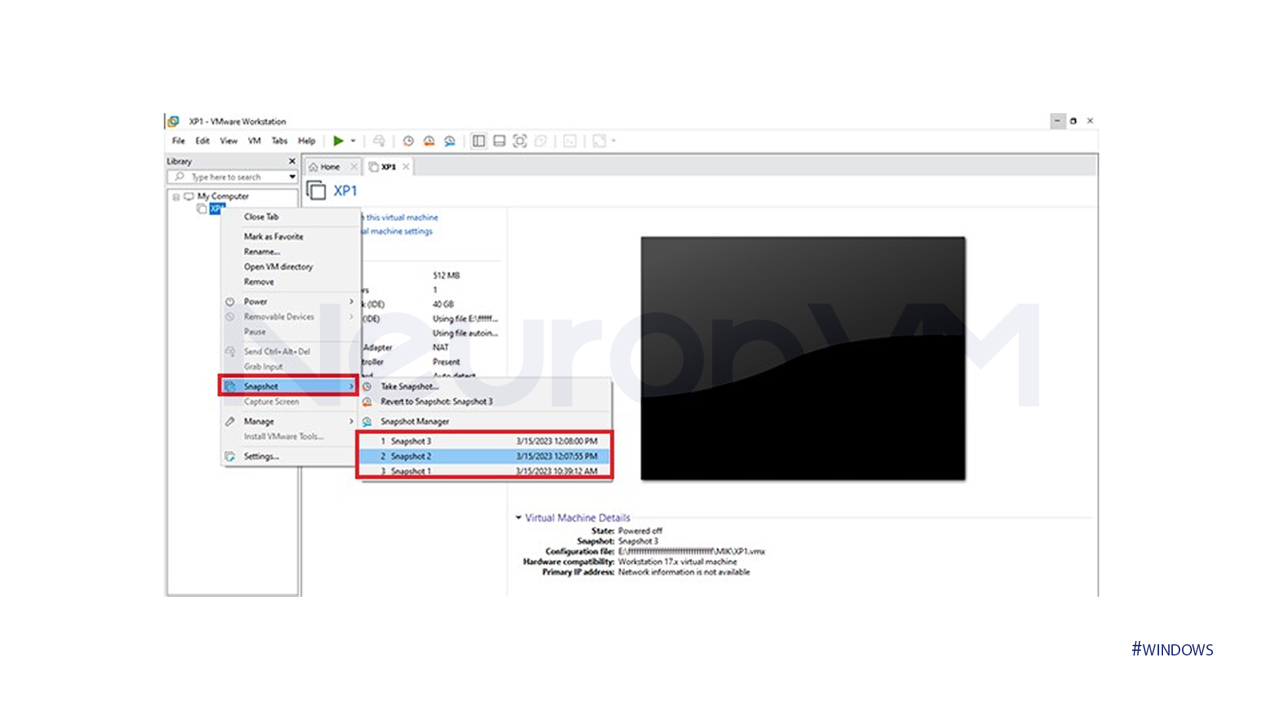Screen dimensions: 1263x710
Task: Click the VMware Workstation title bar logo
Action: coord(174,122)
